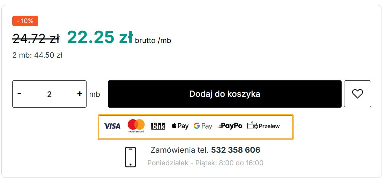Click the crossed-out 24.72 zł price
This screenshot has width=384, height=181.
(x=36, y=39)
